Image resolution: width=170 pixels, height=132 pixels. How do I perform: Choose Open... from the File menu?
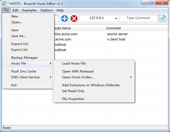(x=28, y=22)
